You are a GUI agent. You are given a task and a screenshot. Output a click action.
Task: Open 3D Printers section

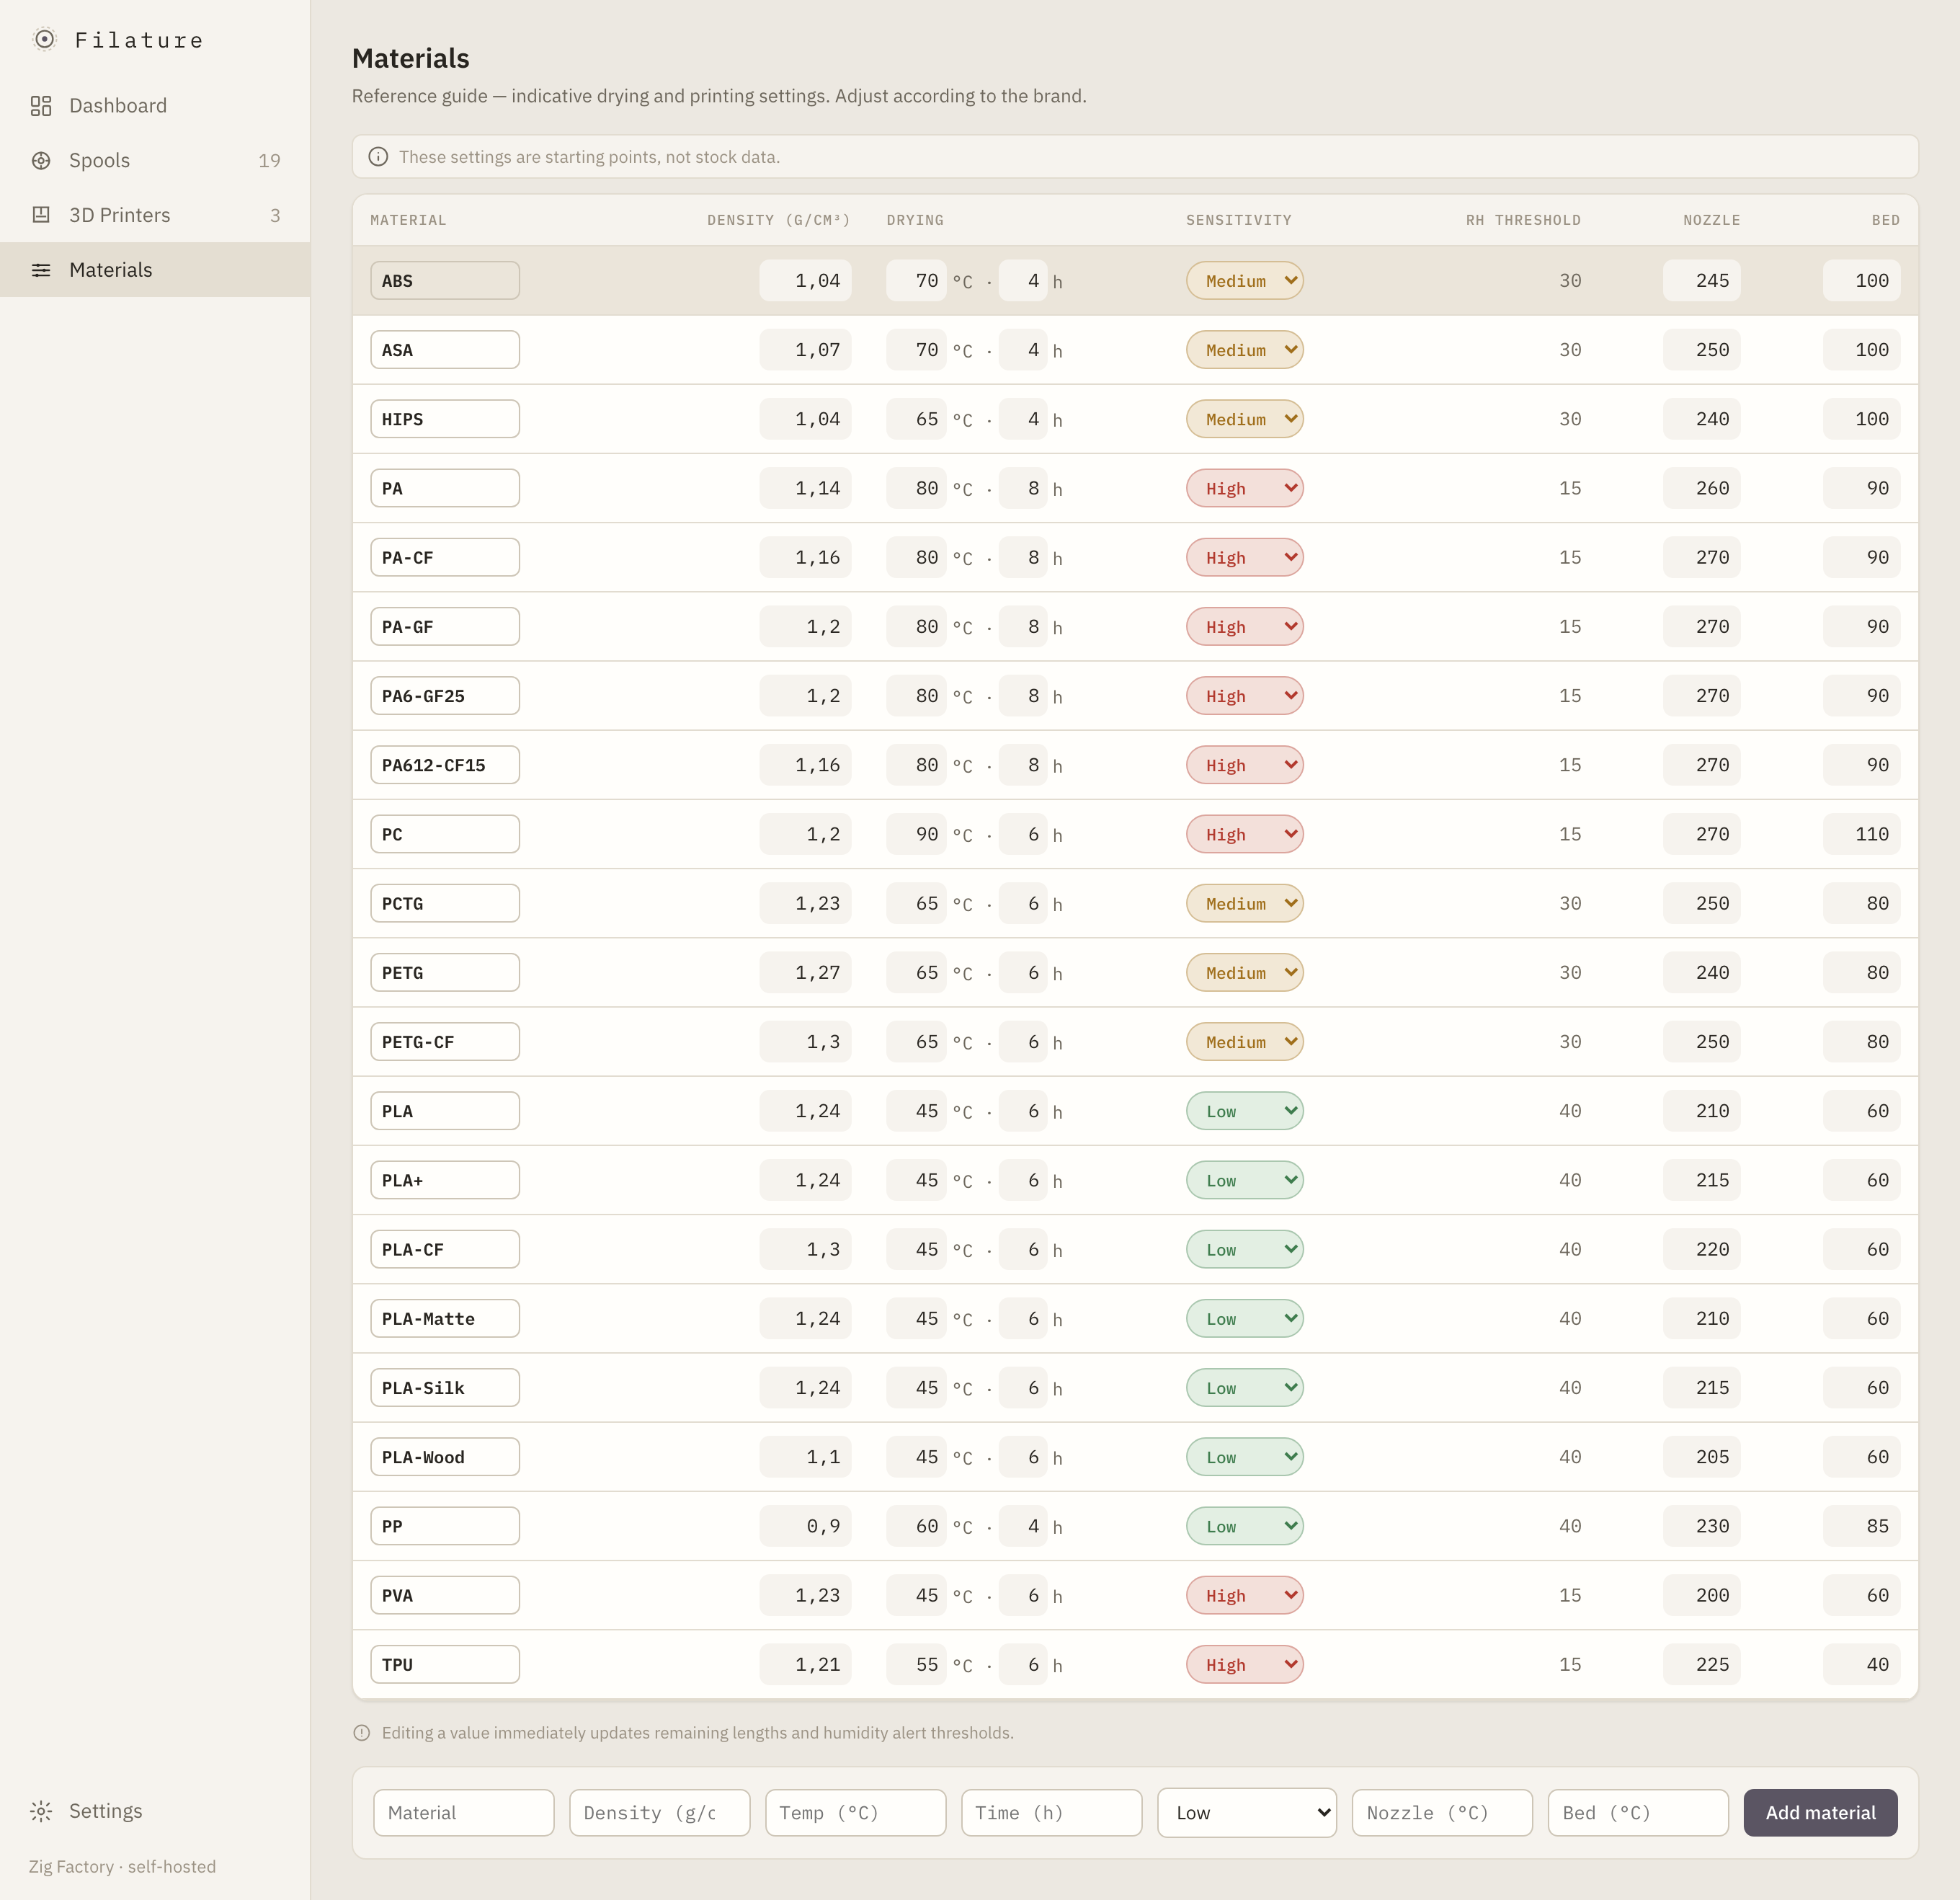tap(155, 215)
